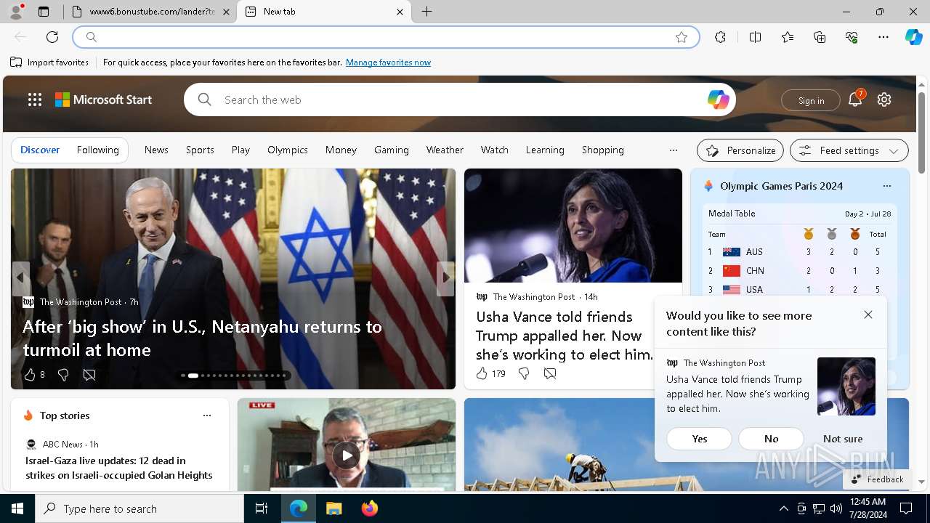The height and width of the screenshot is (523, 930).
Task: Click the Personalize button
Action: coord(740,150)
